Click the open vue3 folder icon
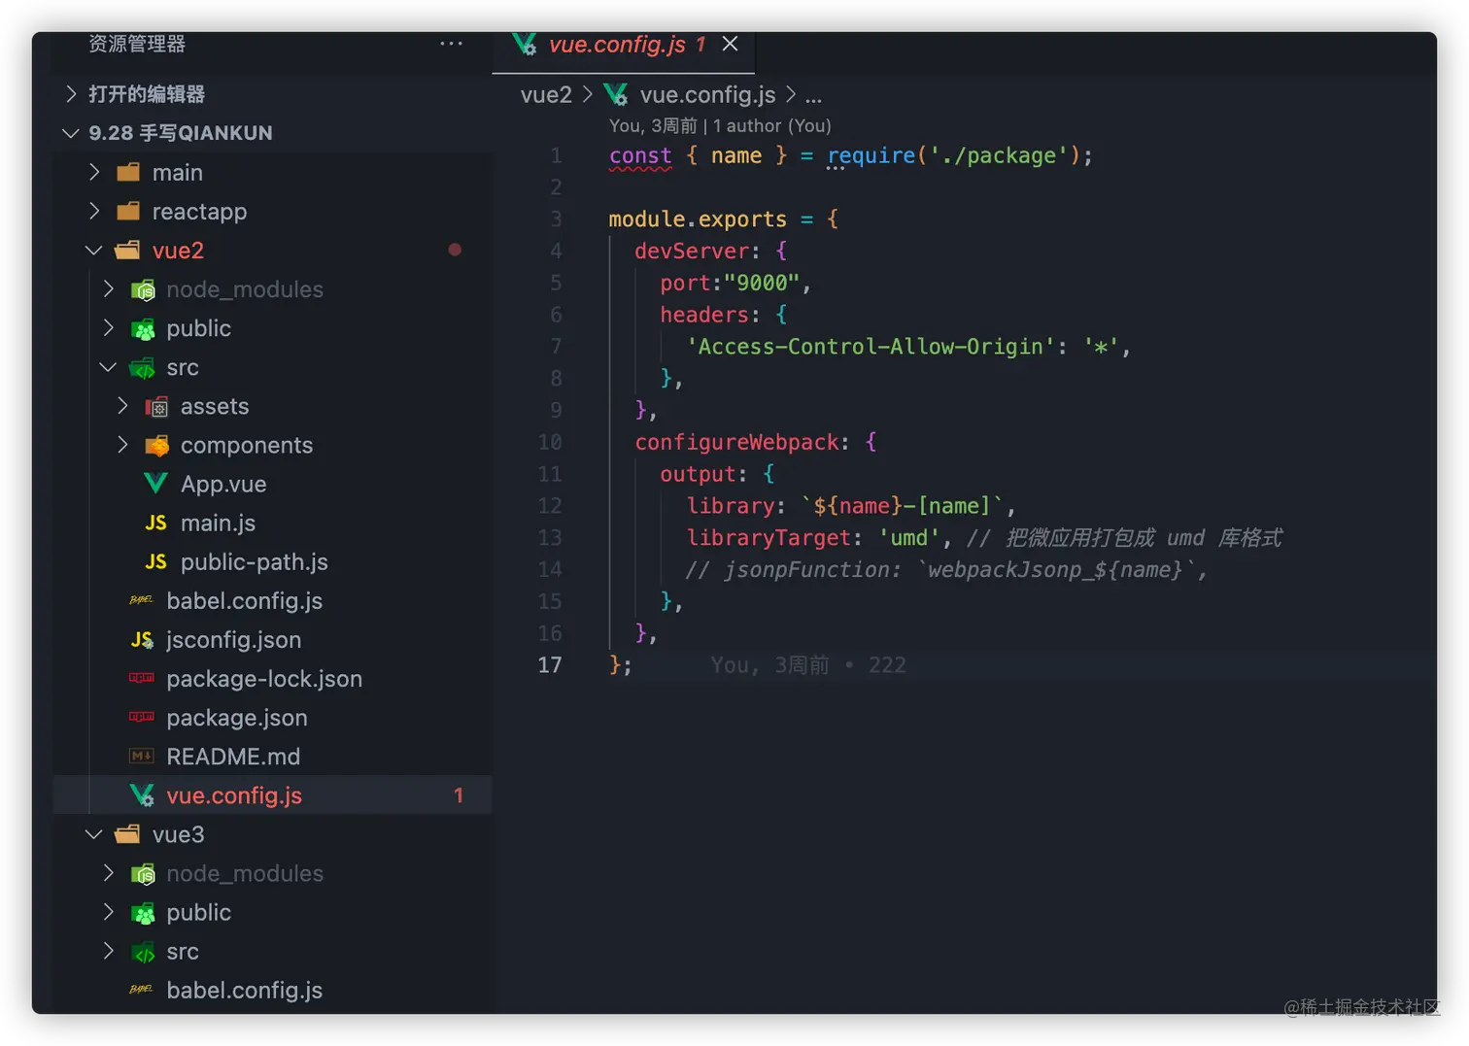 point(127,834)
